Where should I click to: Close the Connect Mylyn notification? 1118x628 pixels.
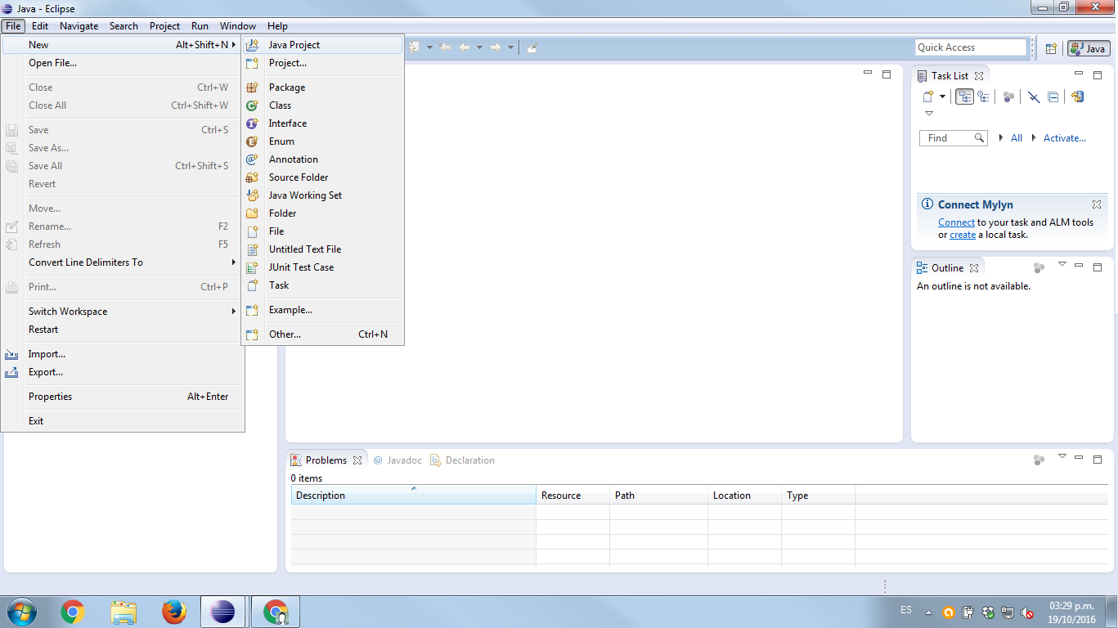(x=1097, y=204)
